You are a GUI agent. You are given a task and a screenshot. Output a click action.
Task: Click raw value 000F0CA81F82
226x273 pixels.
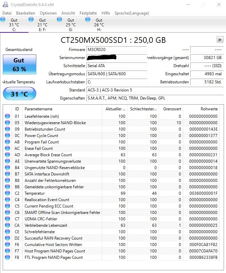click(203, 245)
